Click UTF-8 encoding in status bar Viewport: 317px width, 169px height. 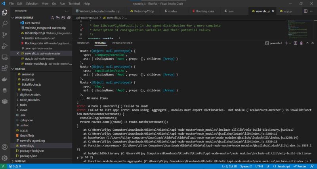259,166
